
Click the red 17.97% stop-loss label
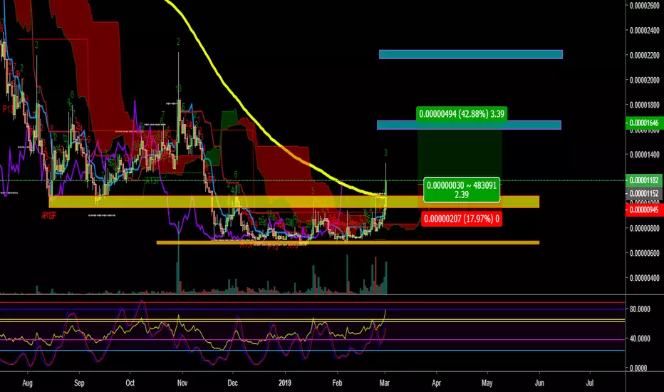pos(462,218)
